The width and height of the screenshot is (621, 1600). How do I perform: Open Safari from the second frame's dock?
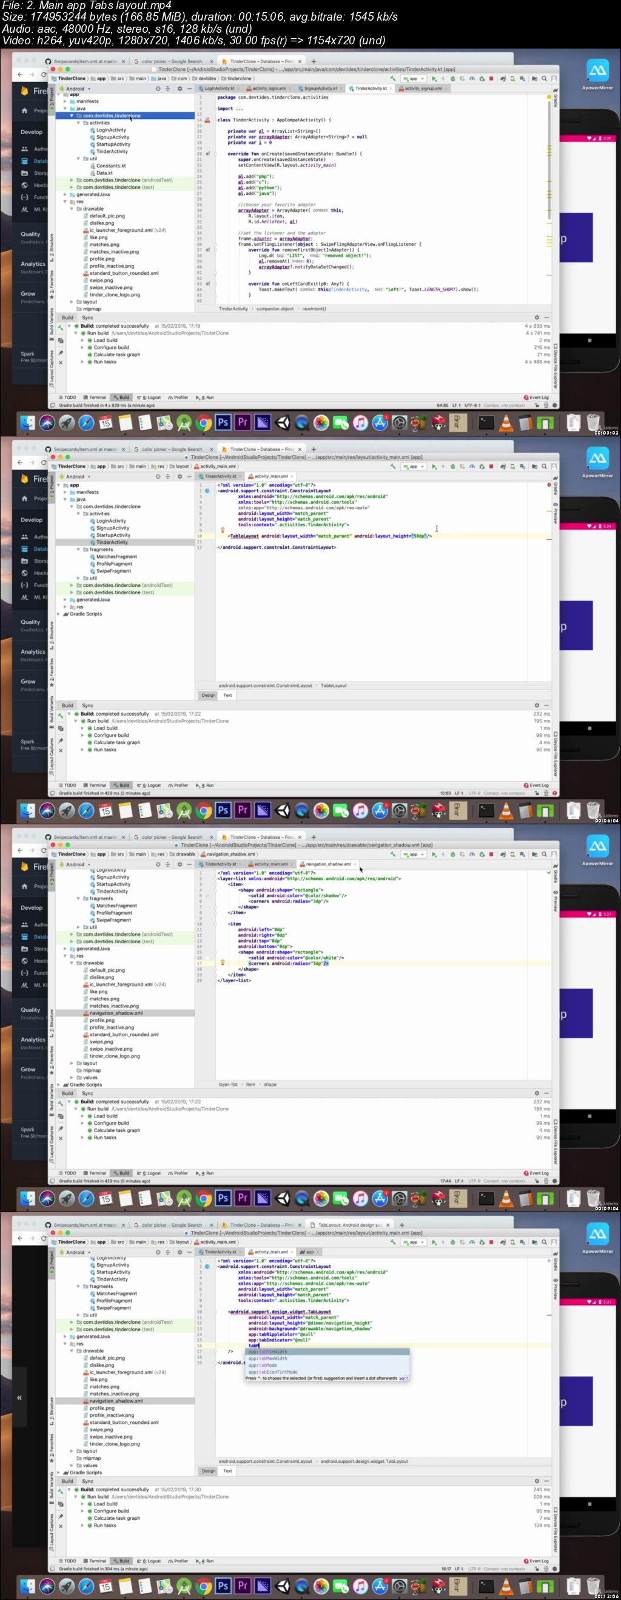86,810
